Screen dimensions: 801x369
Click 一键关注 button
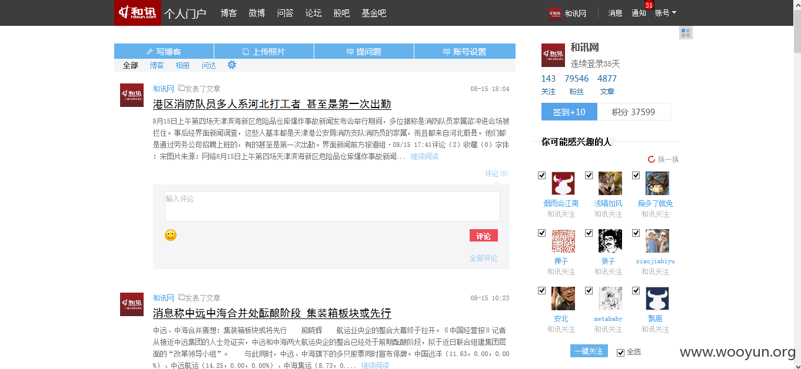(x=589, y=351)
